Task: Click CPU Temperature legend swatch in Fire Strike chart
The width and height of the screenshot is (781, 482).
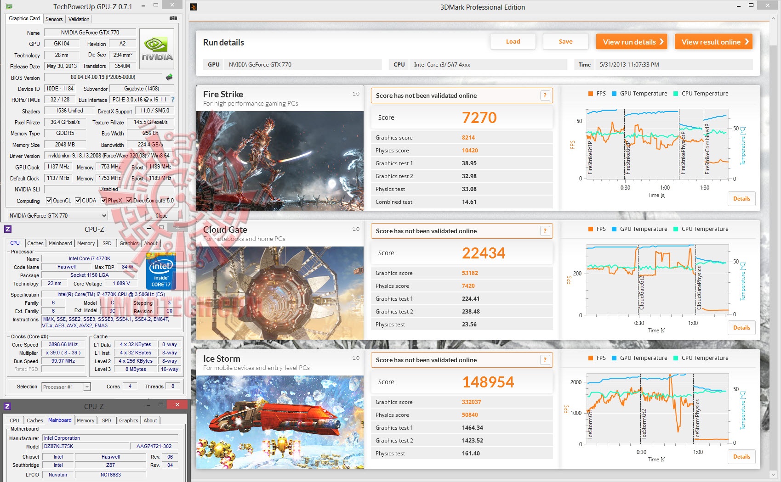Action: (676, 94)
